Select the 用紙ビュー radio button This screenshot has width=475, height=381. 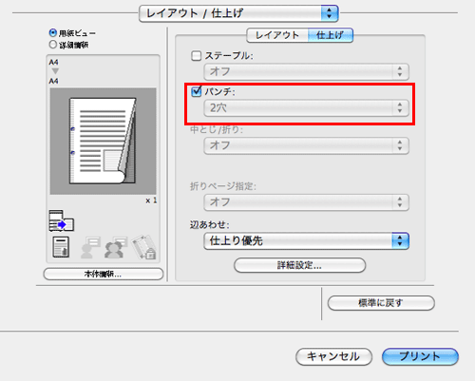(x=53, y=32)
